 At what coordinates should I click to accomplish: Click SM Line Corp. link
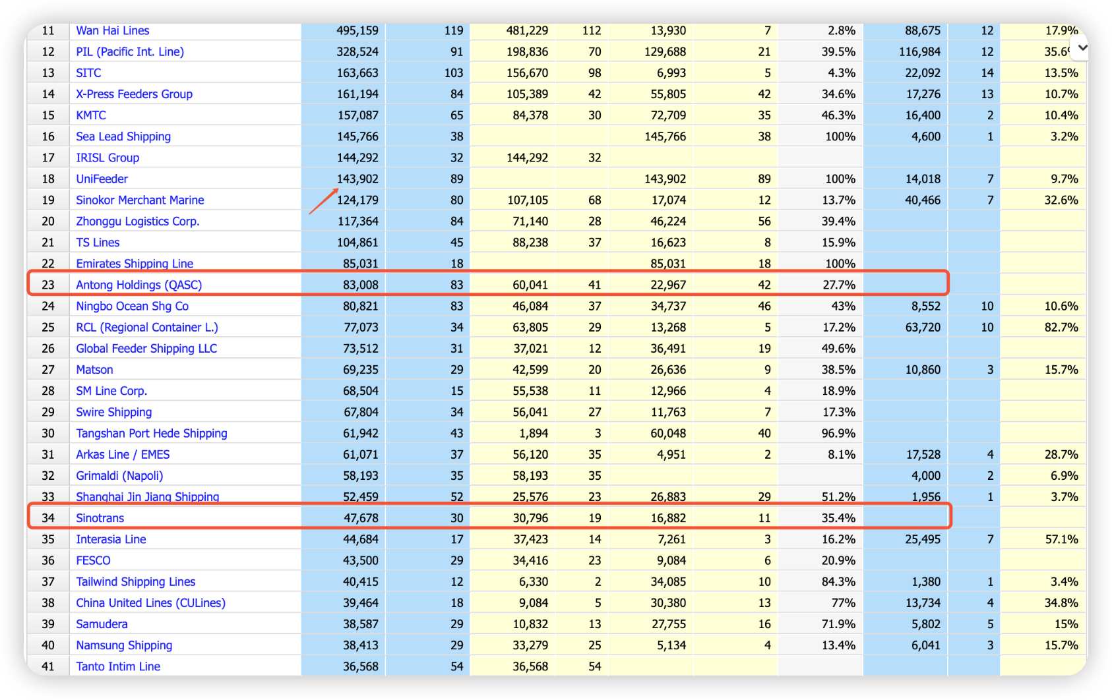pos(111,391)
